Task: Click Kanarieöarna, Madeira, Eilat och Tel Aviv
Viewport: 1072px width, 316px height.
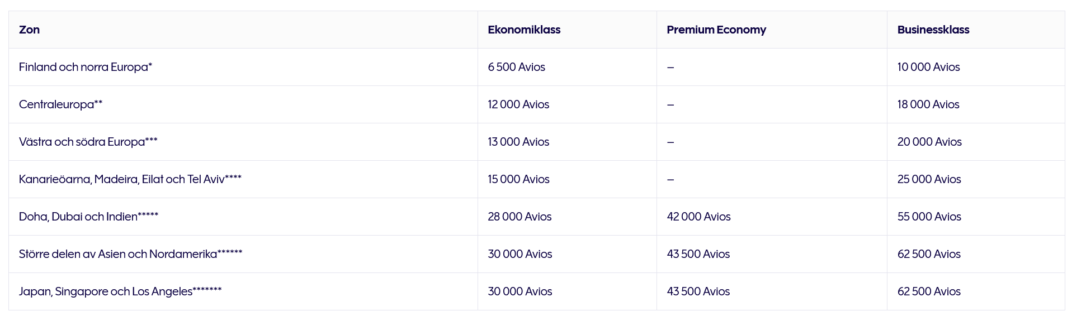Action: tap(130, 179)
